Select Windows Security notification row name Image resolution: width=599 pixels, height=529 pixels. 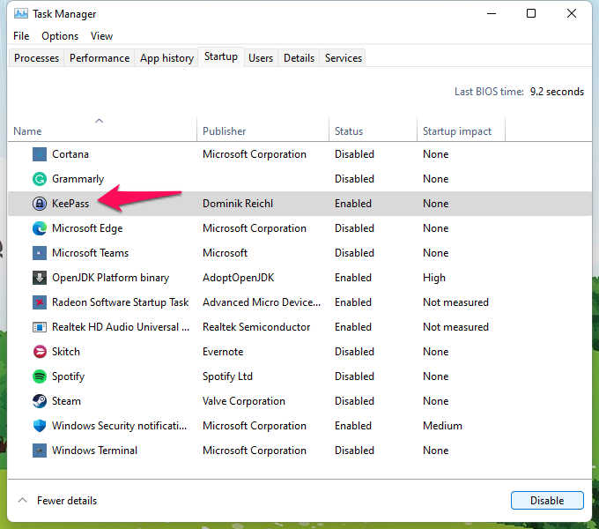[x=119, y=426]
